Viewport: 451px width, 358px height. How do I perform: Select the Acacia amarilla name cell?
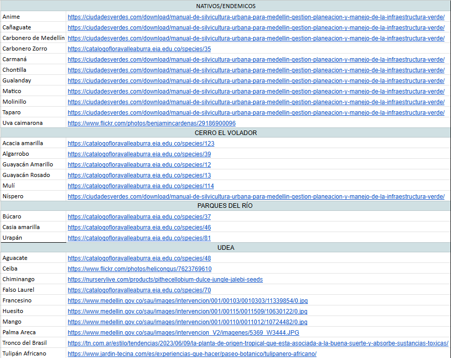point(33,143)
